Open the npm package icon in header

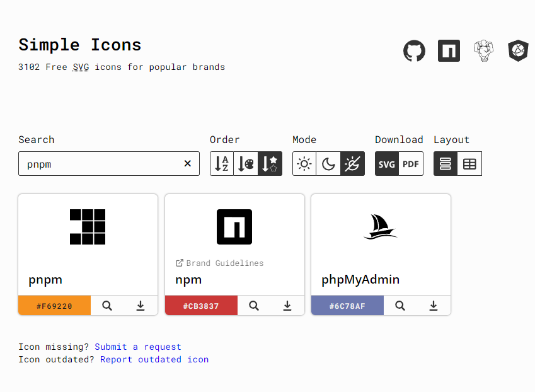[x=449, y=51]
